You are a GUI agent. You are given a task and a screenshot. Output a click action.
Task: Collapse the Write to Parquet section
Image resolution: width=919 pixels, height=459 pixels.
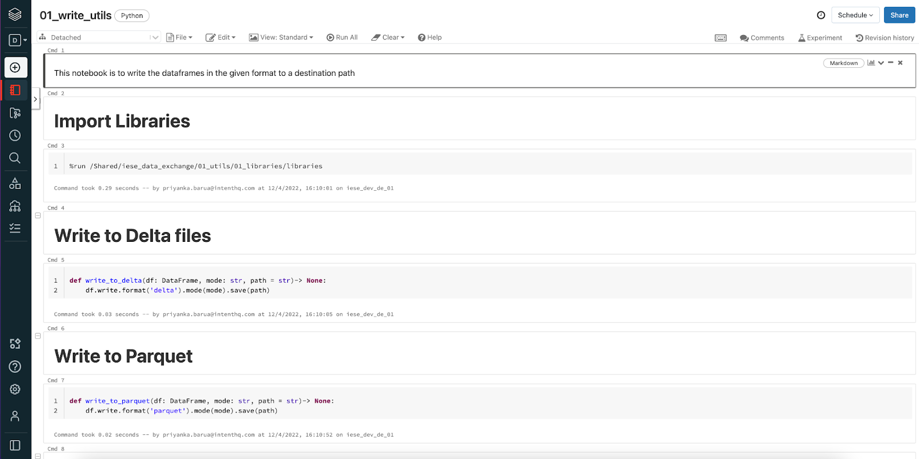tap(38, 336)
